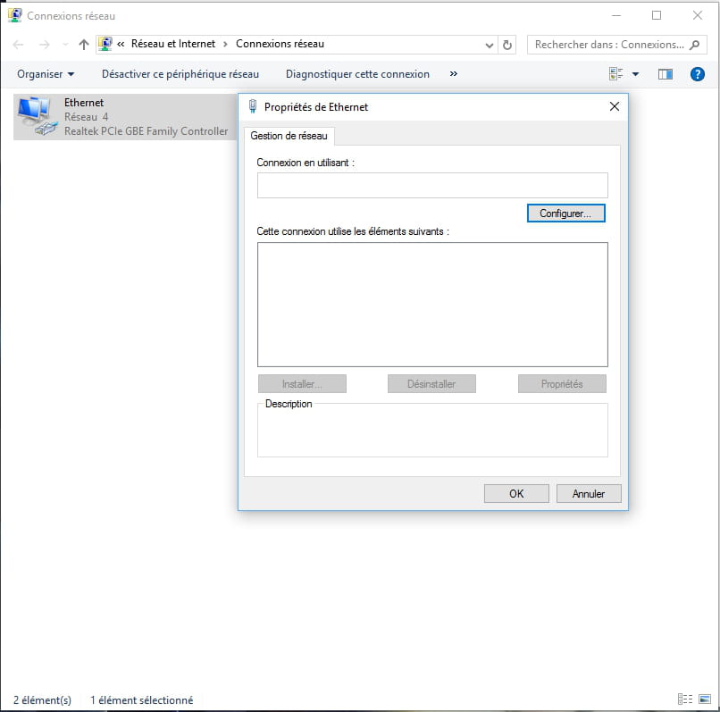Minimize the Connexions réseau window
720x712 pixels.
(x=616, y=15)
